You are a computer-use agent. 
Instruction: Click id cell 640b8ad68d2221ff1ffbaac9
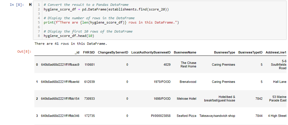60,65
